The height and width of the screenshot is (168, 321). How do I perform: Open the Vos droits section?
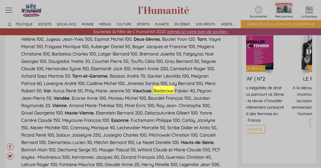tap(205, 24)
